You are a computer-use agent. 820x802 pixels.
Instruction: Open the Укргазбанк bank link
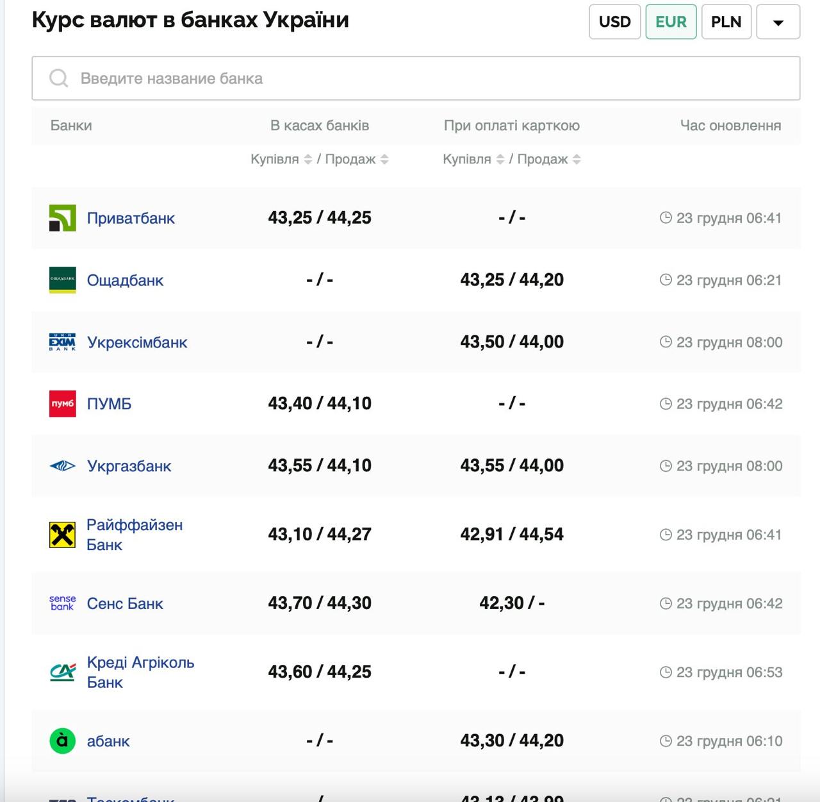pos(129,467)
